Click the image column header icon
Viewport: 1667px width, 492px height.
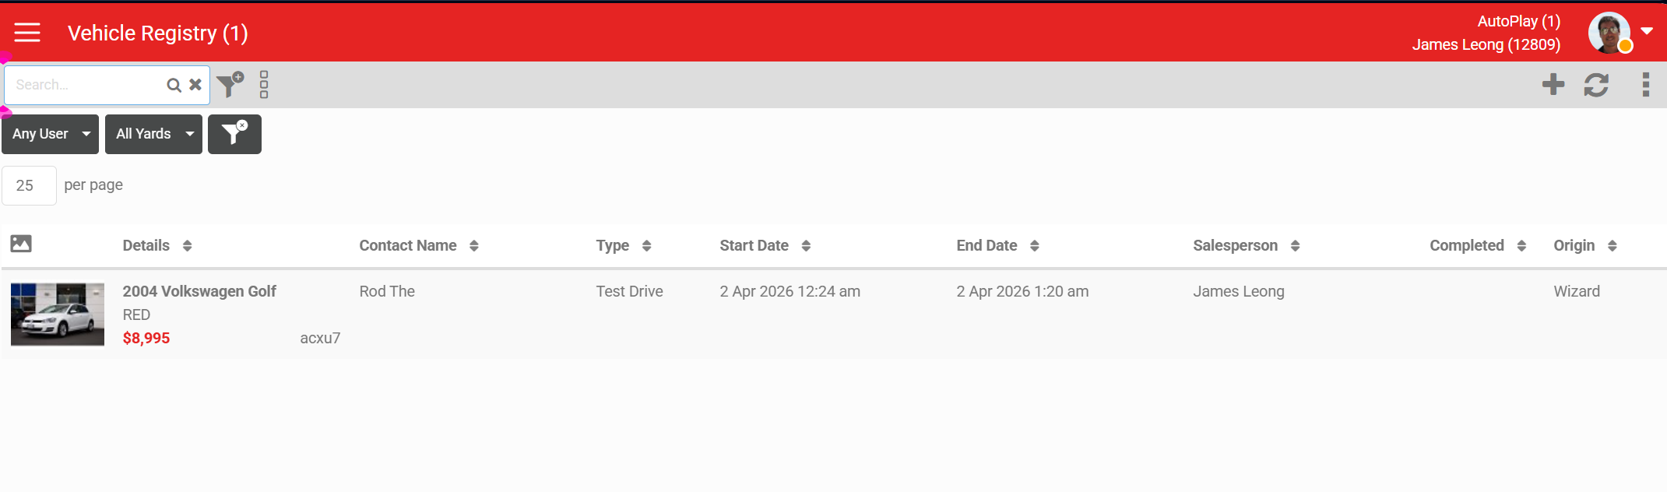[21, 244]
